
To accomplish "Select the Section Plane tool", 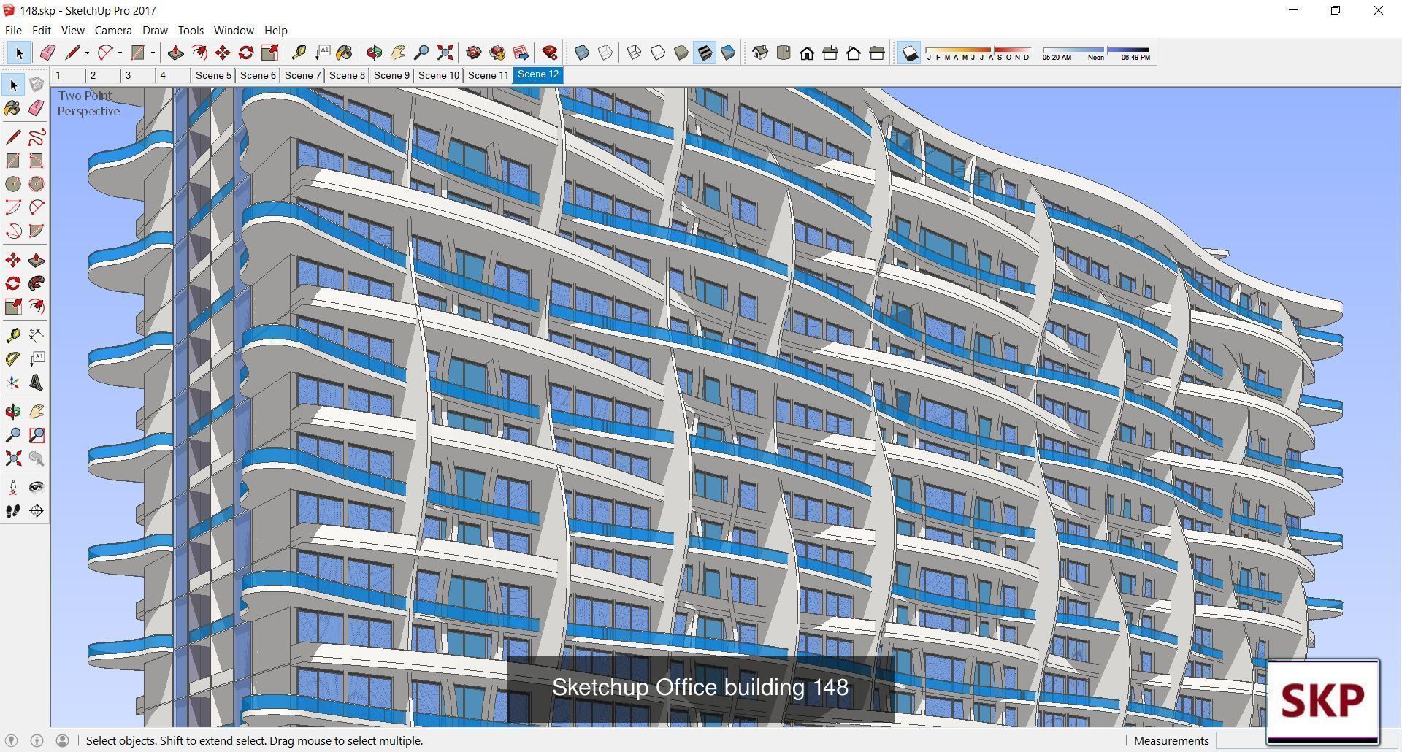I will pyautogui.click(x=37, y=511).
